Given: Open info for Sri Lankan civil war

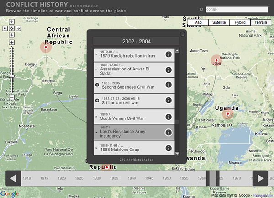Looking at the screenshot, I should click(x=168, y=101).
